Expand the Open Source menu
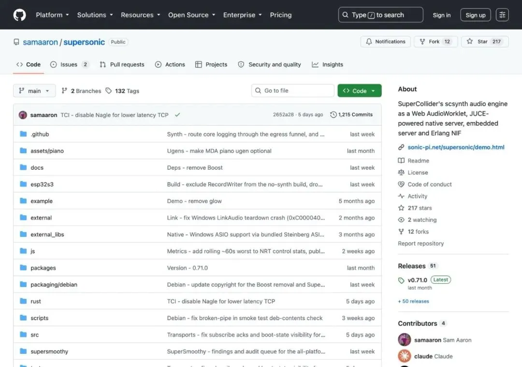The image size is (522, 367). click(x=191, y=15)
